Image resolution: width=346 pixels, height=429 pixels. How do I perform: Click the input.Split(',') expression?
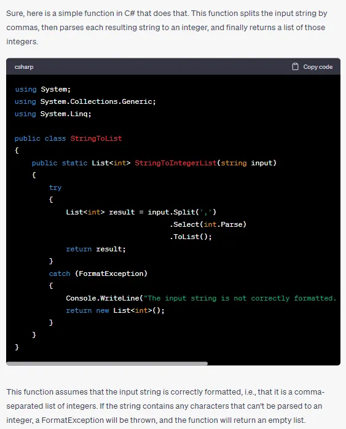point(182,212)
